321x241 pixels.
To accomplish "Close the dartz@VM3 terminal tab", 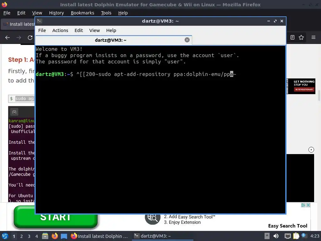I will tap(187, 40).
